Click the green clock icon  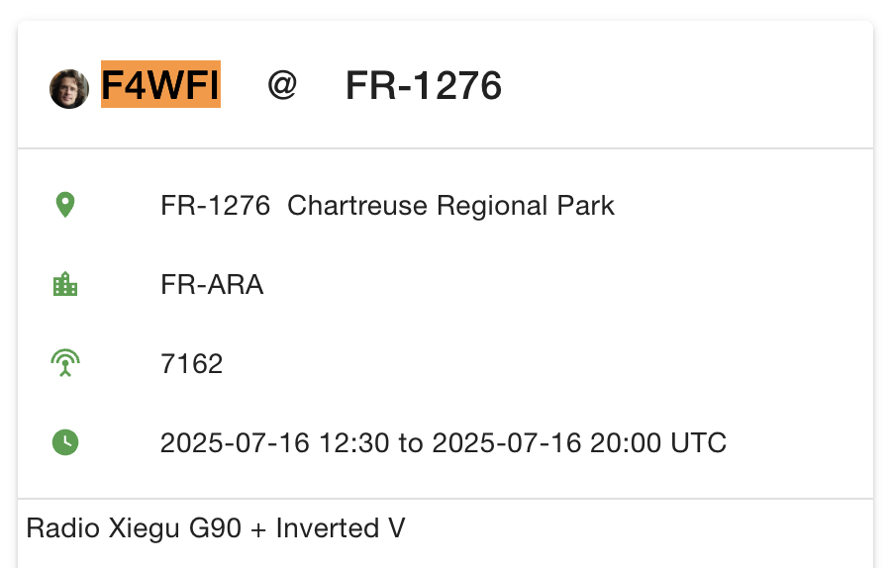pyautogui.click(x=65, y=442)
